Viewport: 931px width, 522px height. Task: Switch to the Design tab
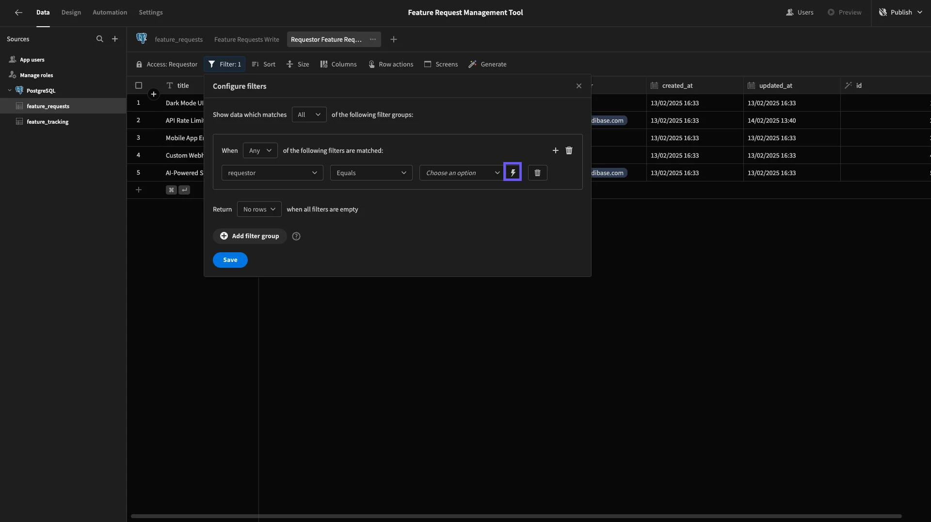(x=71, y=13)
